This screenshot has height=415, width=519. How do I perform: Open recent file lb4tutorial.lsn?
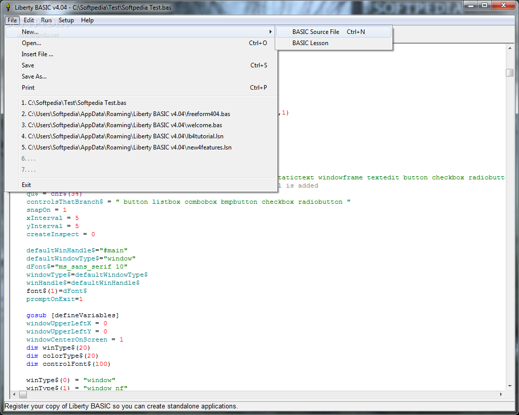point(141,136)
